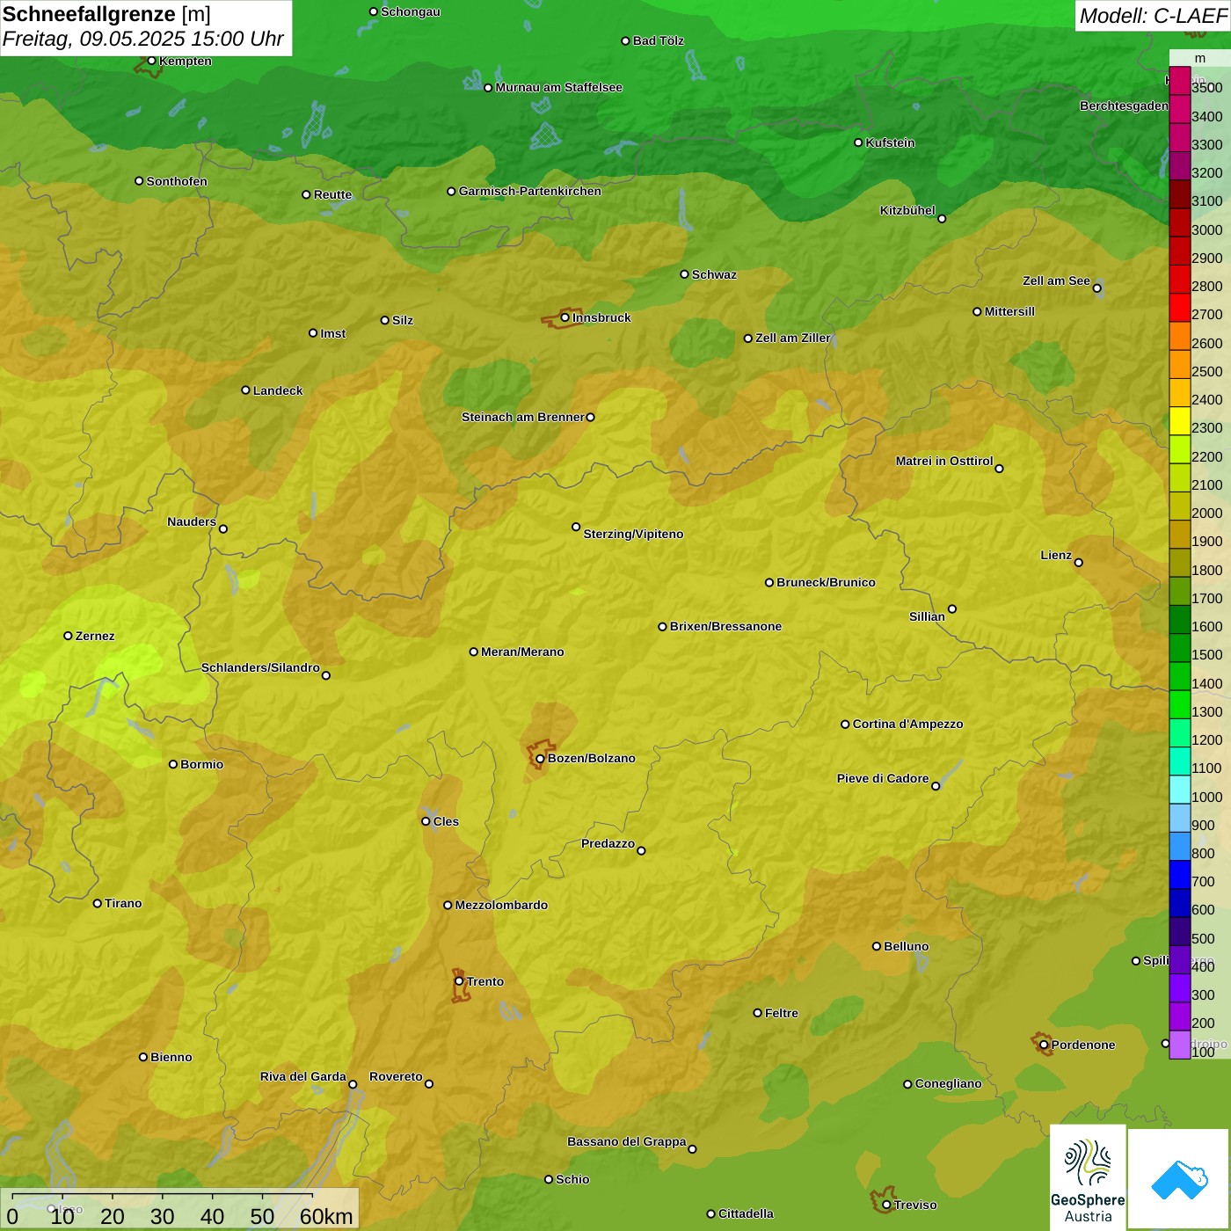The height and width of the screenshot is (1231, 1231).
Task: Click the Innsbruck city marker
Action: (565, 317)
